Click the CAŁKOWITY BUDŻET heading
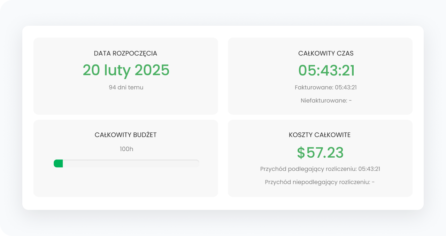Image resolution: width=446 pixels, height=236 pixels. click(126, 135)
